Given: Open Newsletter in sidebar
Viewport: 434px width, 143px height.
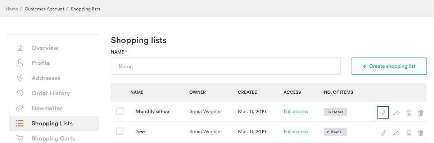Looking at the screenshot, I should tap(54, 108).
